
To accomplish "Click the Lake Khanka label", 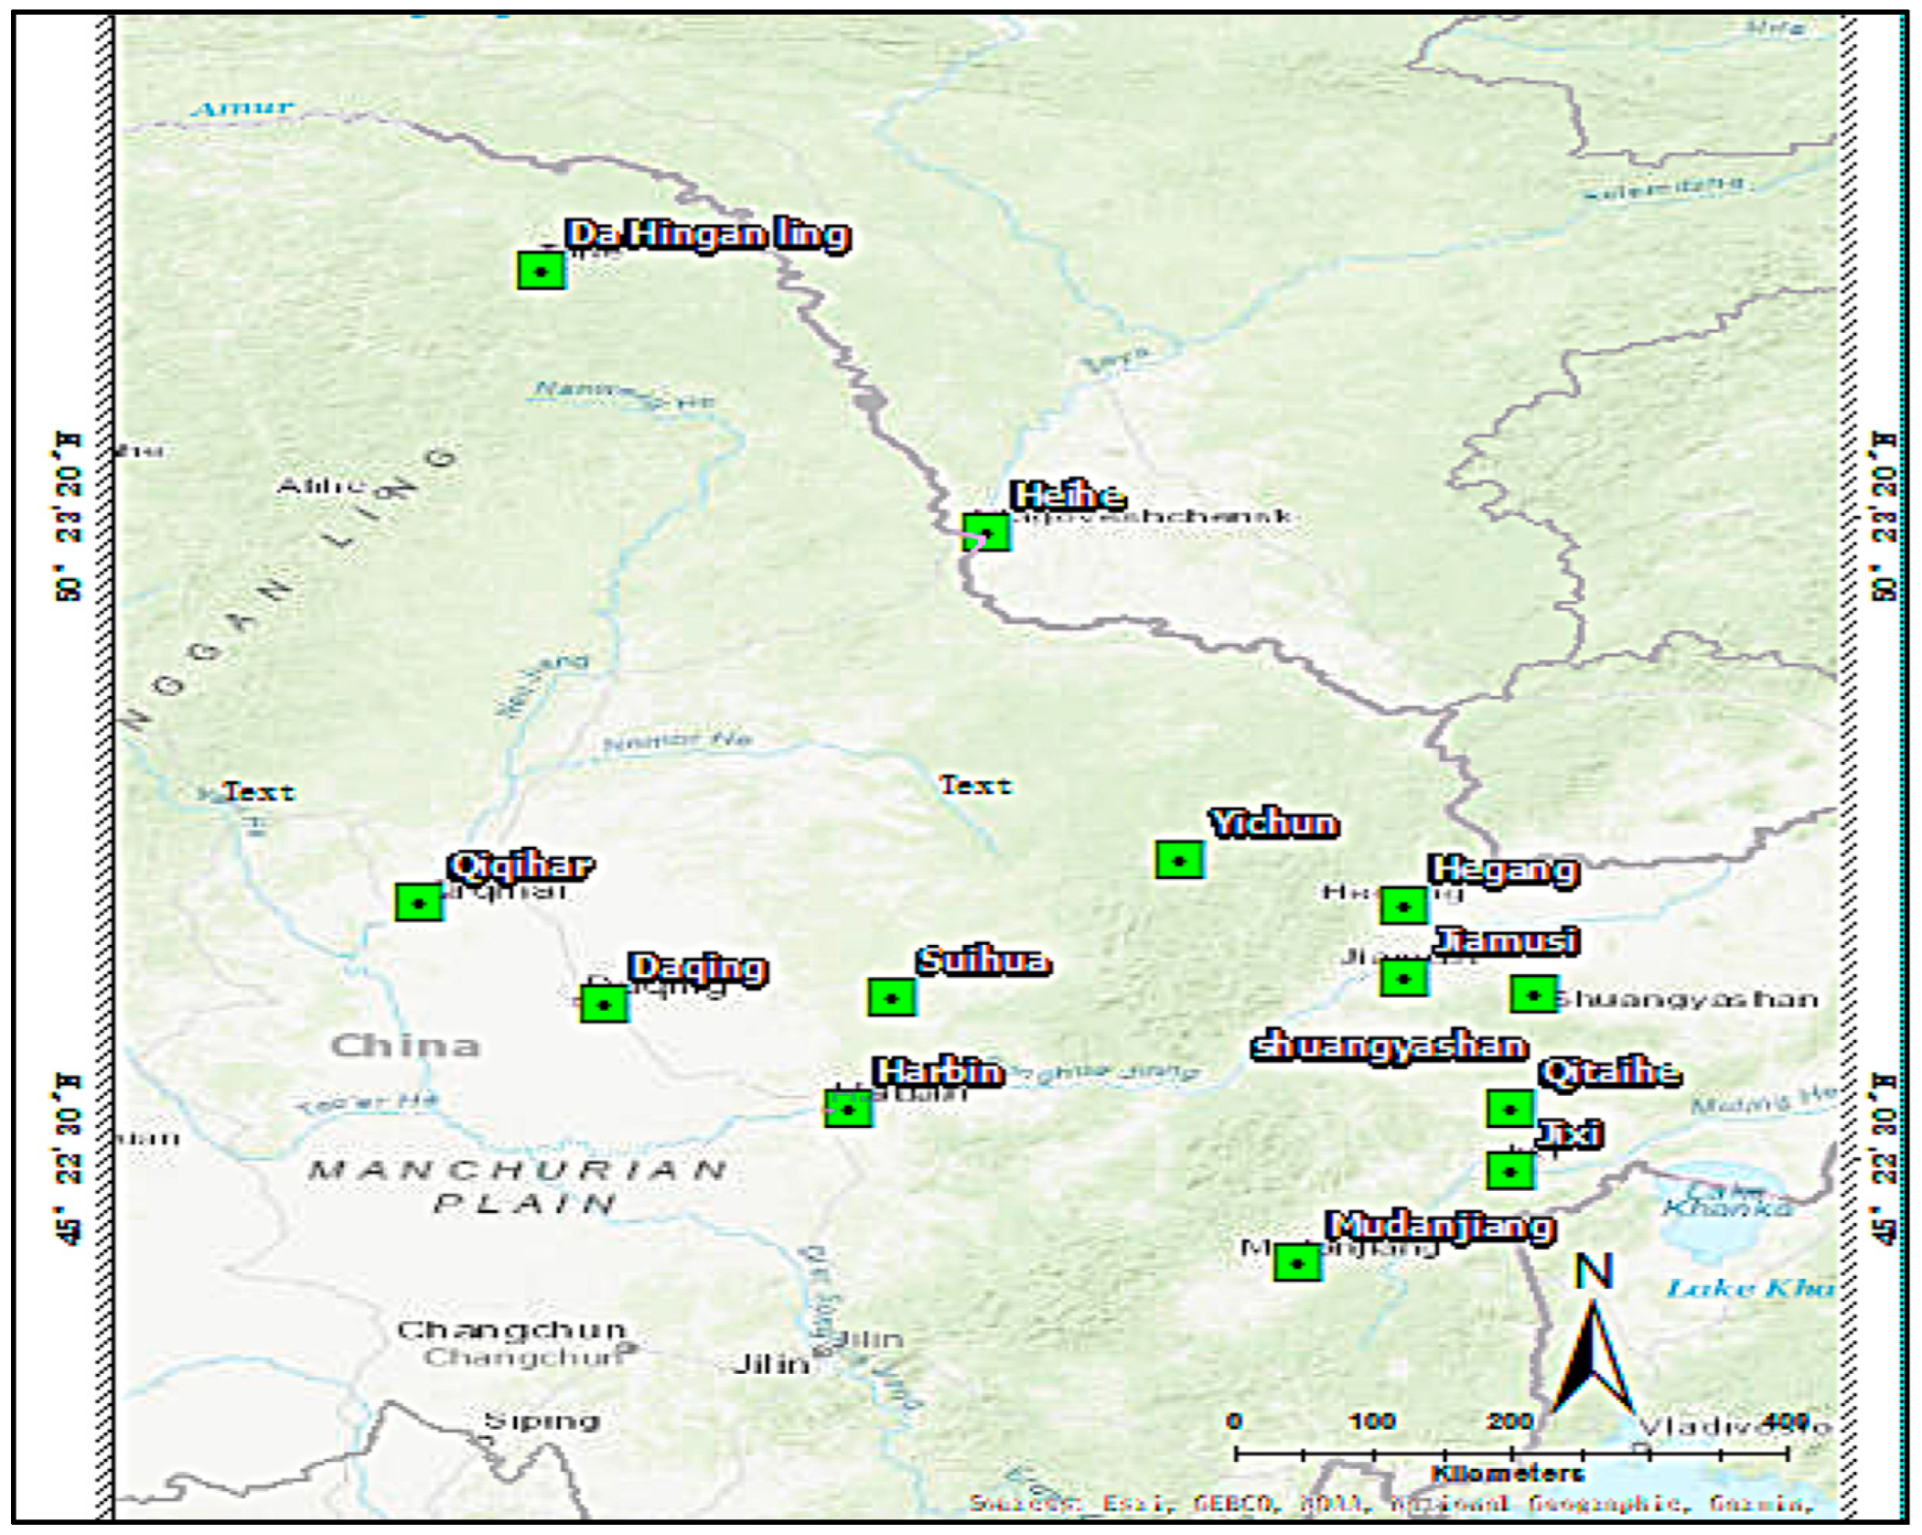I will click(1725, 1199).
